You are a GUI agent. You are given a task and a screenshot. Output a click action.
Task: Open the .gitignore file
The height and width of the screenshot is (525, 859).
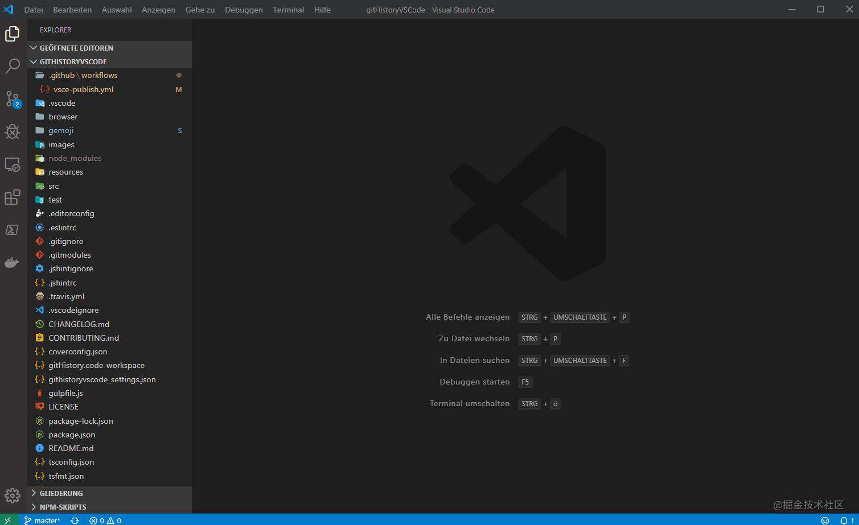coord(109,241)
